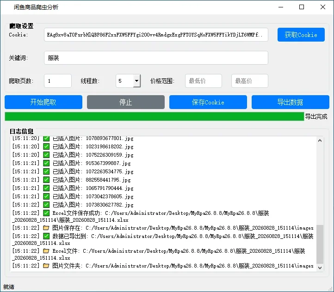Click the 保存Cookie button
Image resolution: width=334 pixels, height=292 pixels.
click(x=208, y=102)
